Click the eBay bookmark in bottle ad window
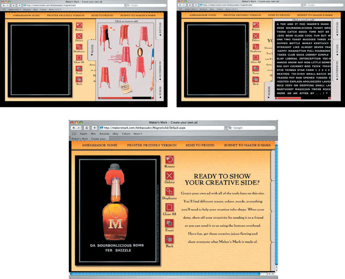The image size is (345, 279). point(115,134)
